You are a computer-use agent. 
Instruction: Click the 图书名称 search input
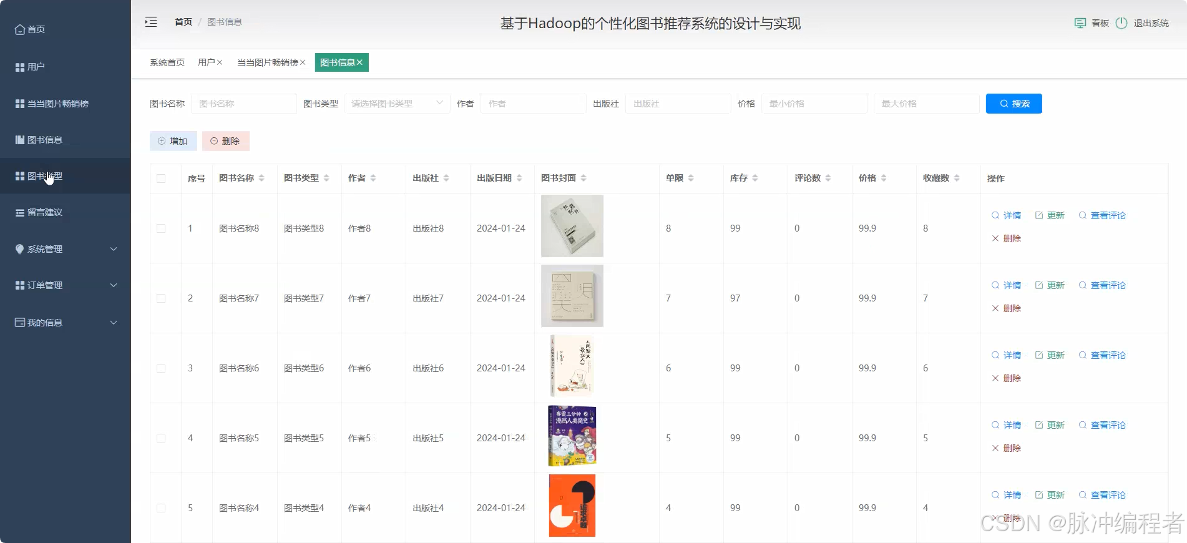(x=243, y=104)
